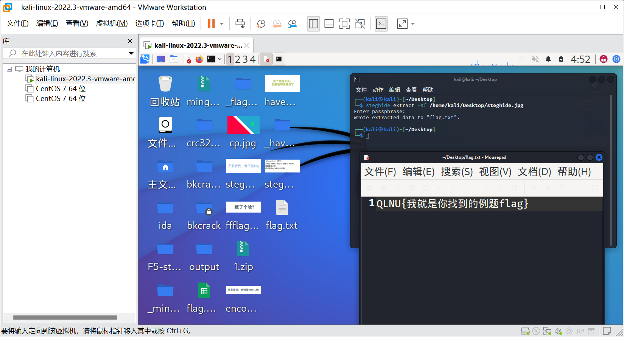
Task: Toggle Unity mode icon
Action: click(360, 24)
